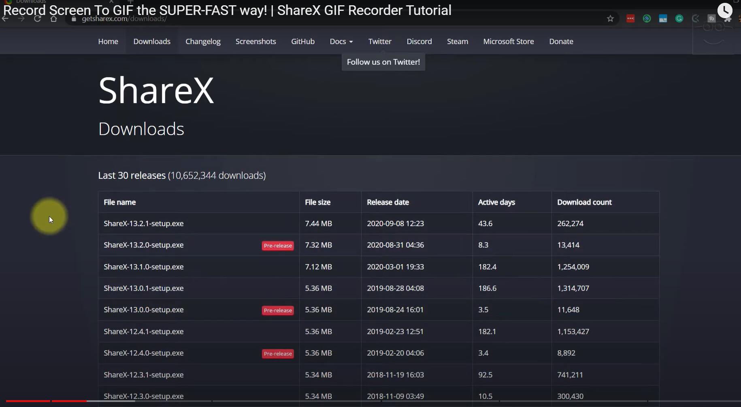Image resolution: width=741 pixels, height=407 pixels.
Task: Open the GitHub nav link
Action: click(x=303, y=41)
